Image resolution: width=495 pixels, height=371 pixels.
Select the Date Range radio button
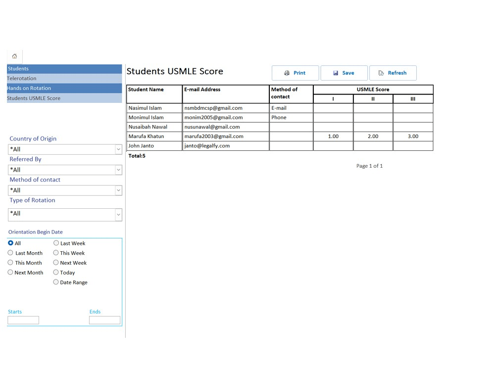click(56, 282)
